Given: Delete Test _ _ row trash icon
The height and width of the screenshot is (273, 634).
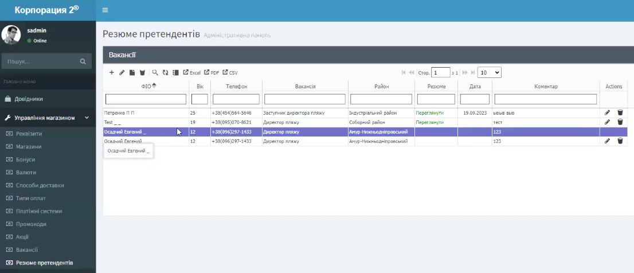Looking at the screenshot, I should pos(620,122).
